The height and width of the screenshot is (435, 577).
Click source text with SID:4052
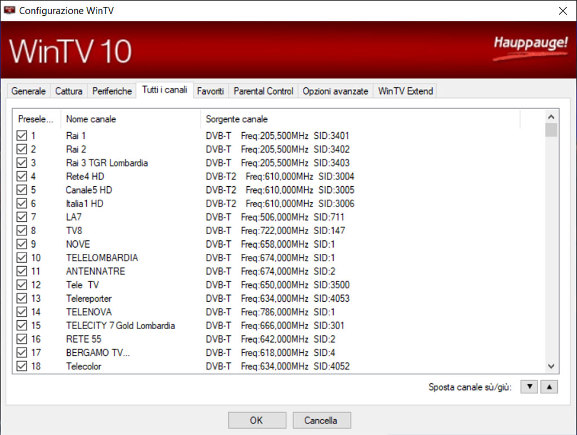(278, 366)
